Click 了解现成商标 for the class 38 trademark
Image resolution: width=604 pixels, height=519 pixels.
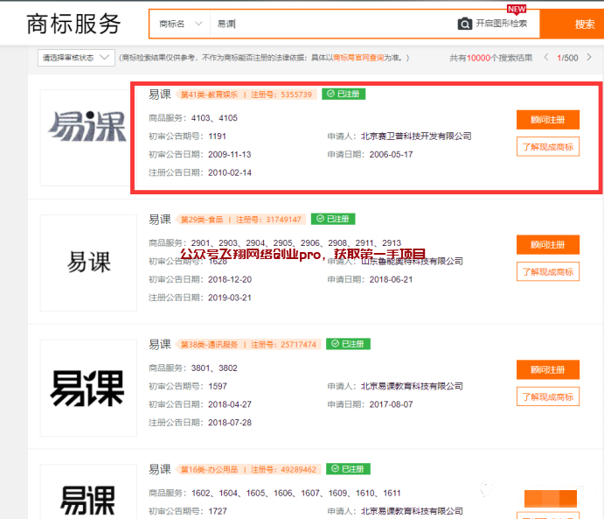coord(547,396)
